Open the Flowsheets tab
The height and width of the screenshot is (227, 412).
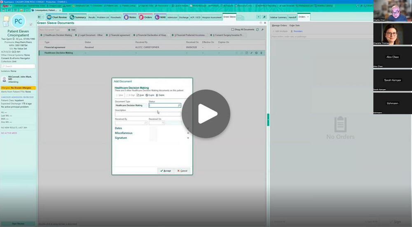point(116,17)
